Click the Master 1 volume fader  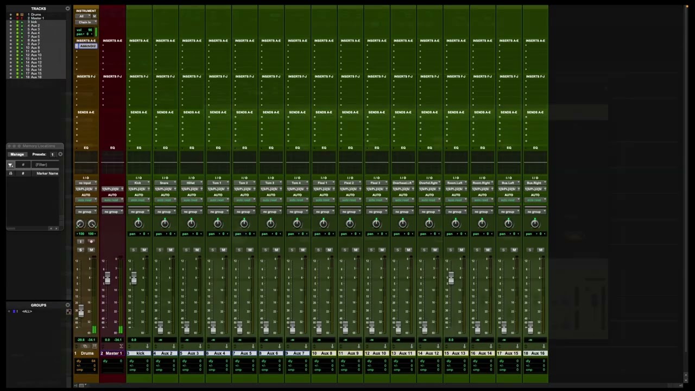coord(107,278)
